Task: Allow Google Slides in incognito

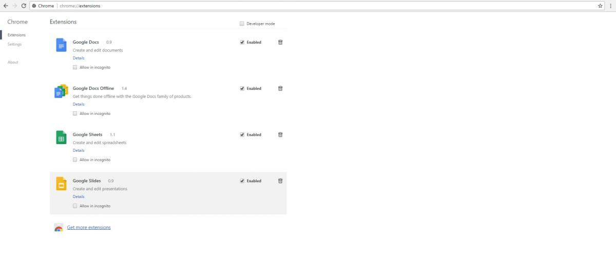Action: [75, 206]
